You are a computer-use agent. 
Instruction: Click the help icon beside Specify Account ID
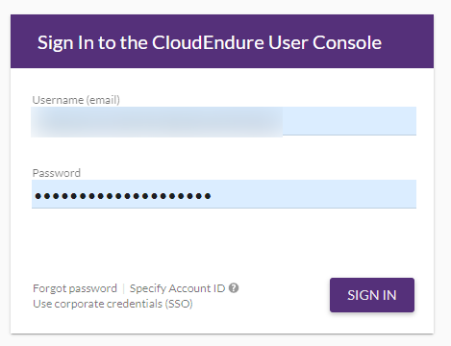234,288
